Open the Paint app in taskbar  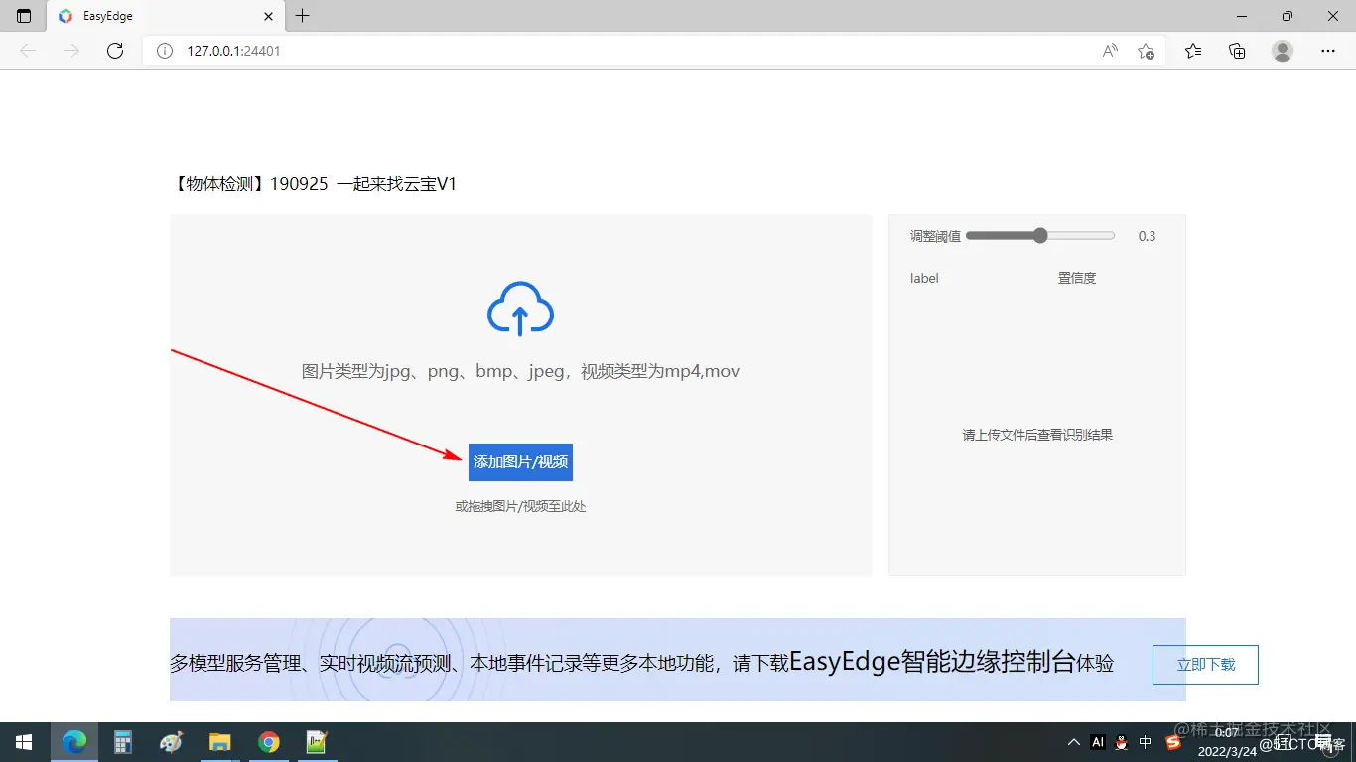click(171, 742)
